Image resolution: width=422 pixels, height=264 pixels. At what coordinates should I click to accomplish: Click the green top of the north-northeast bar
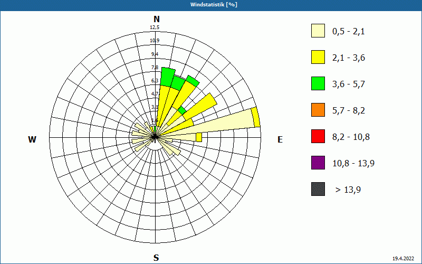167,77
